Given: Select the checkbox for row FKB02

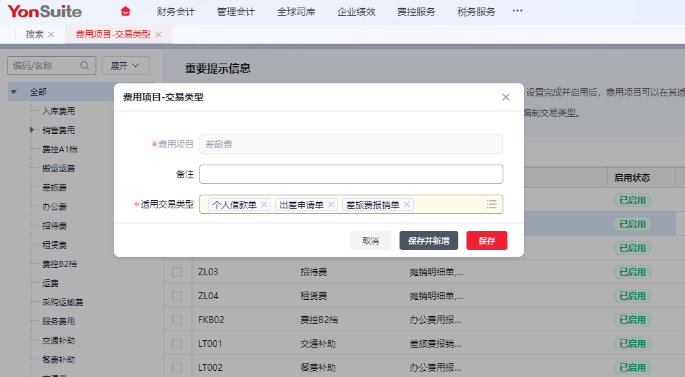Looking at the screenshot, I should click(177, 320).
